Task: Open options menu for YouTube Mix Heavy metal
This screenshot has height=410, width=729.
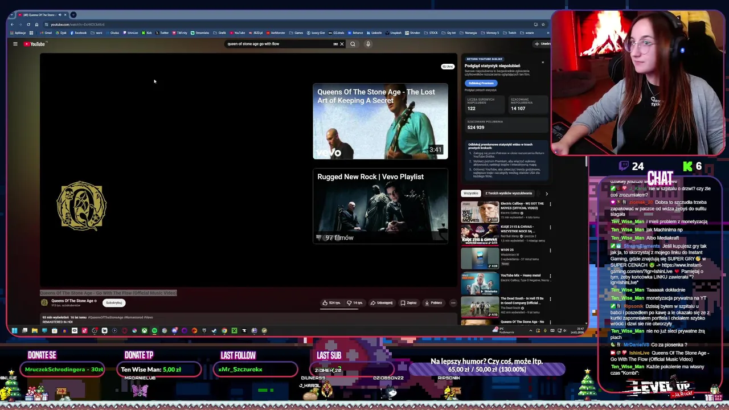Action: click(x=550, y=276)
